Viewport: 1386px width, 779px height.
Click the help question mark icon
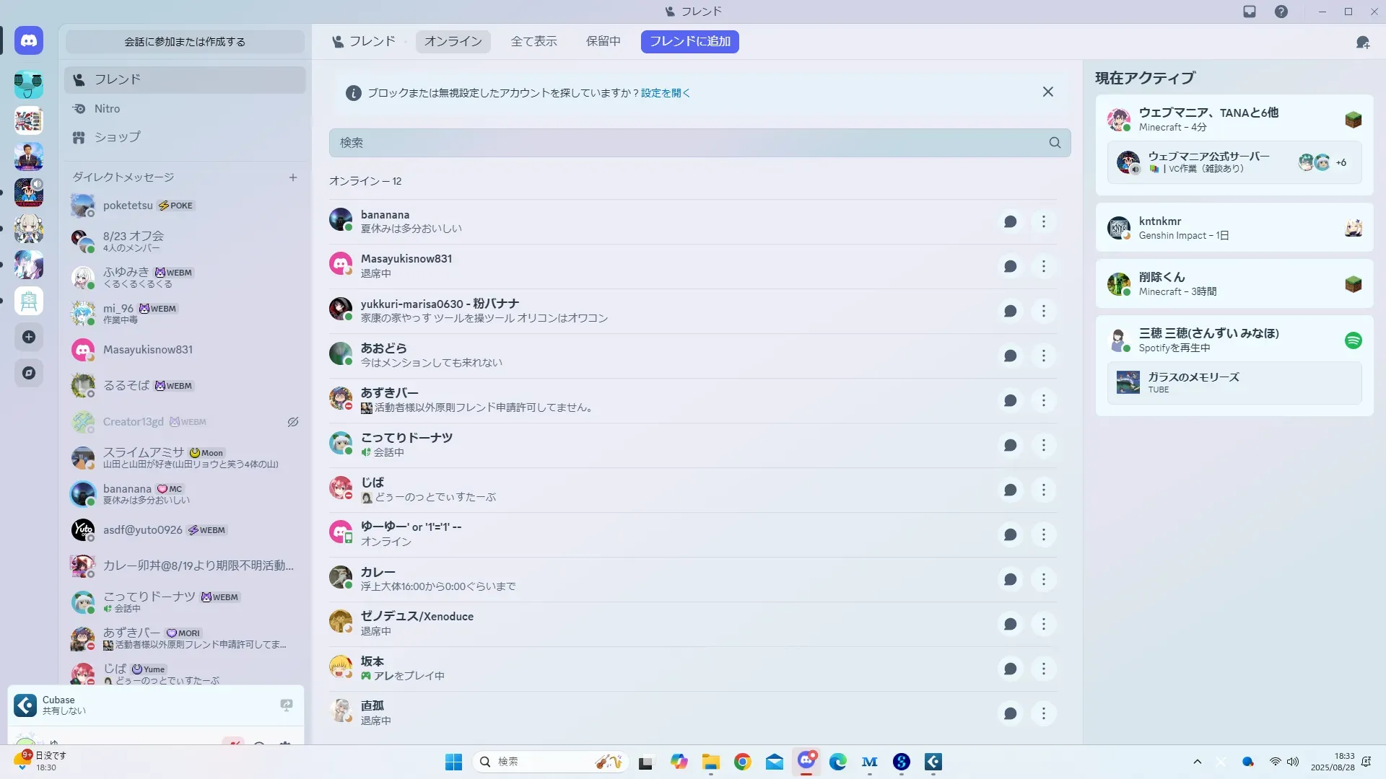point(1281,12)
